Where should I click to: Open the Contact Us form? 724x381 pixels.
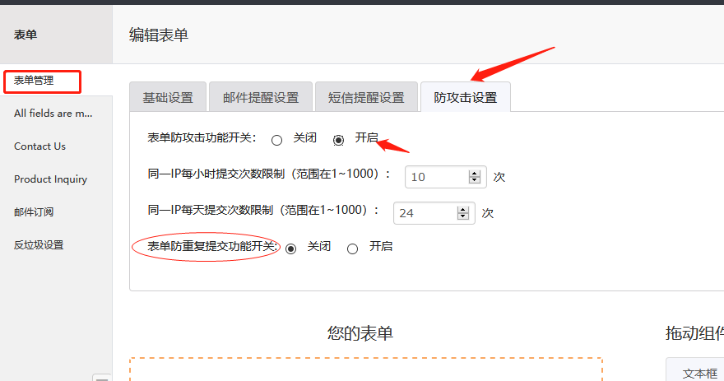39,146
